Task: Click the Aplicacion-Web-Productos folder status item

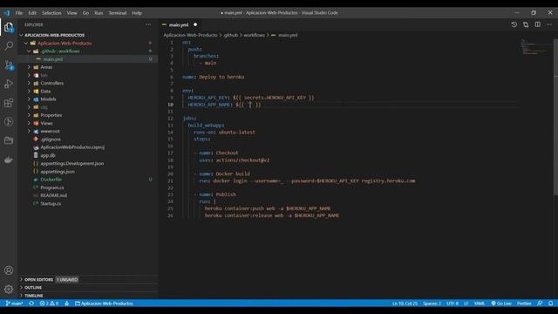Action: 104,304
